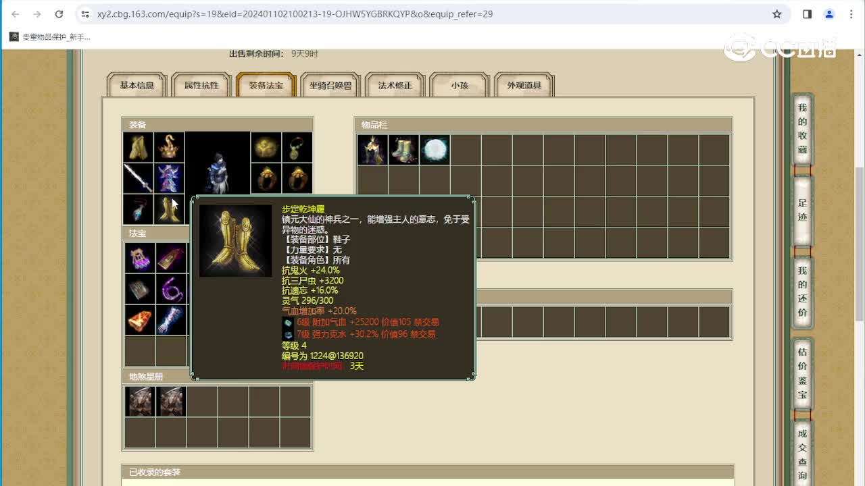Open the Chrome three-dot menu
Viewport: 865px width, 486px height.
pyautogui.click(x=851, y=13)
